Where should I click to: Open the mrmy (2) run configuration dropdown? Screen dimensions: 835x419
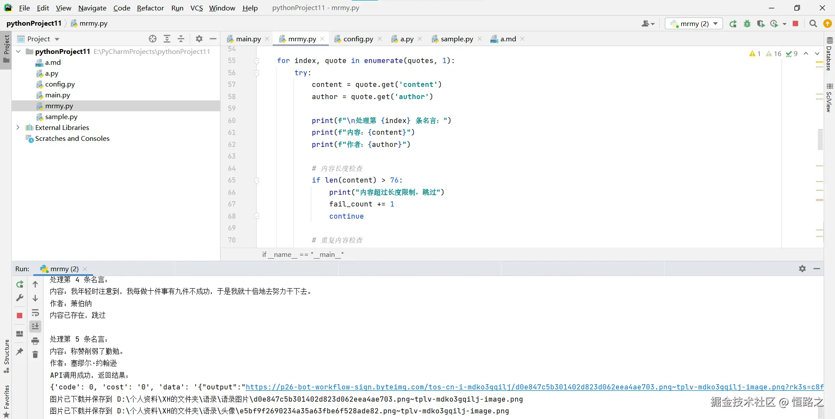(694, 24)
